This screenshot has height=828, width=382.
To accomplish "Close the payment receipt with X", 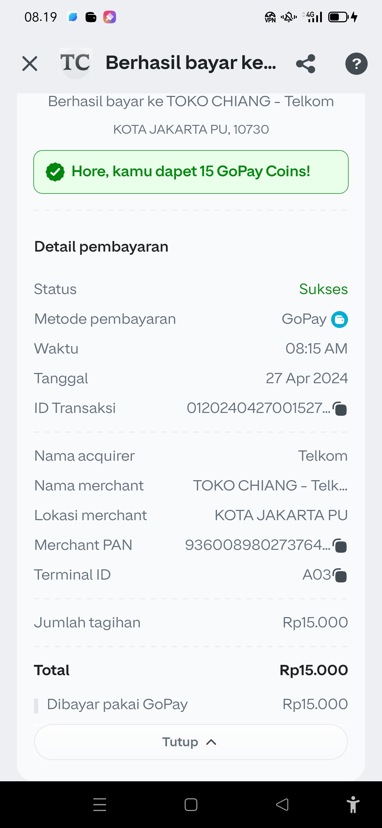I will (x=30, y=64).
